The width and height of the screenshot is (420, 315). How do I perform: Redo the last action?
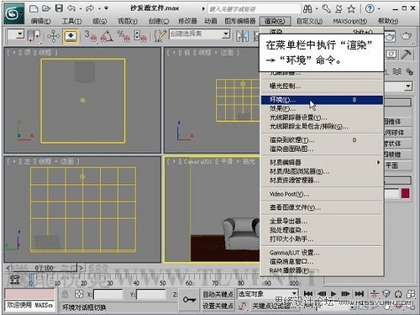(x=90, y=8)
